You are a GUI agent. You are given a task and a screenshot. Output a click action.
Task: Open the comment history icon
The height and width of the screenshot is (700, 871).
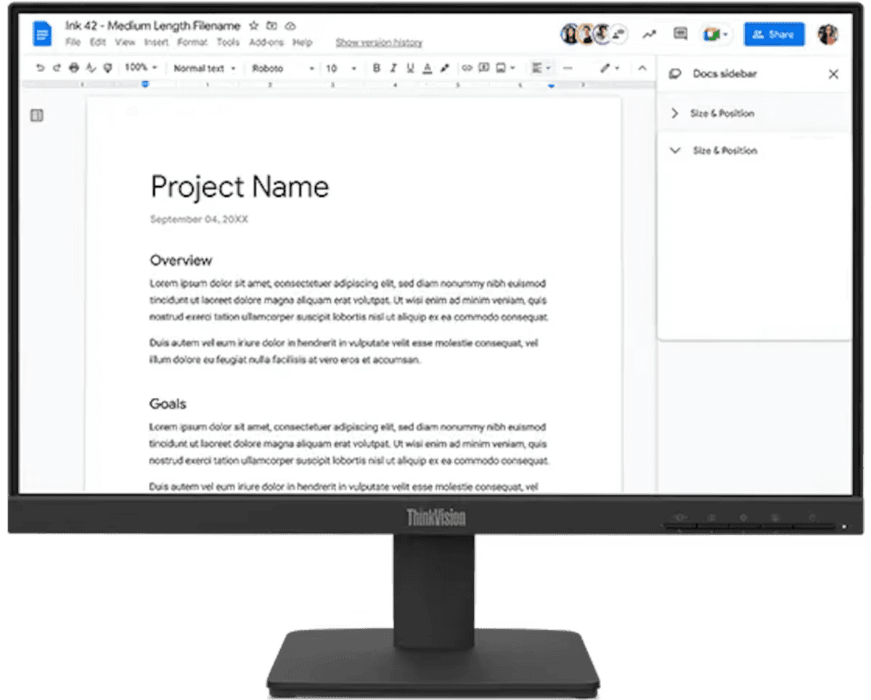pyautogui.click(x=680, y=33)
